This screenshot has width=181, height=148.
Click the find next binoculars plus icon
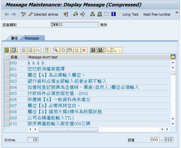tap(100, 50)
